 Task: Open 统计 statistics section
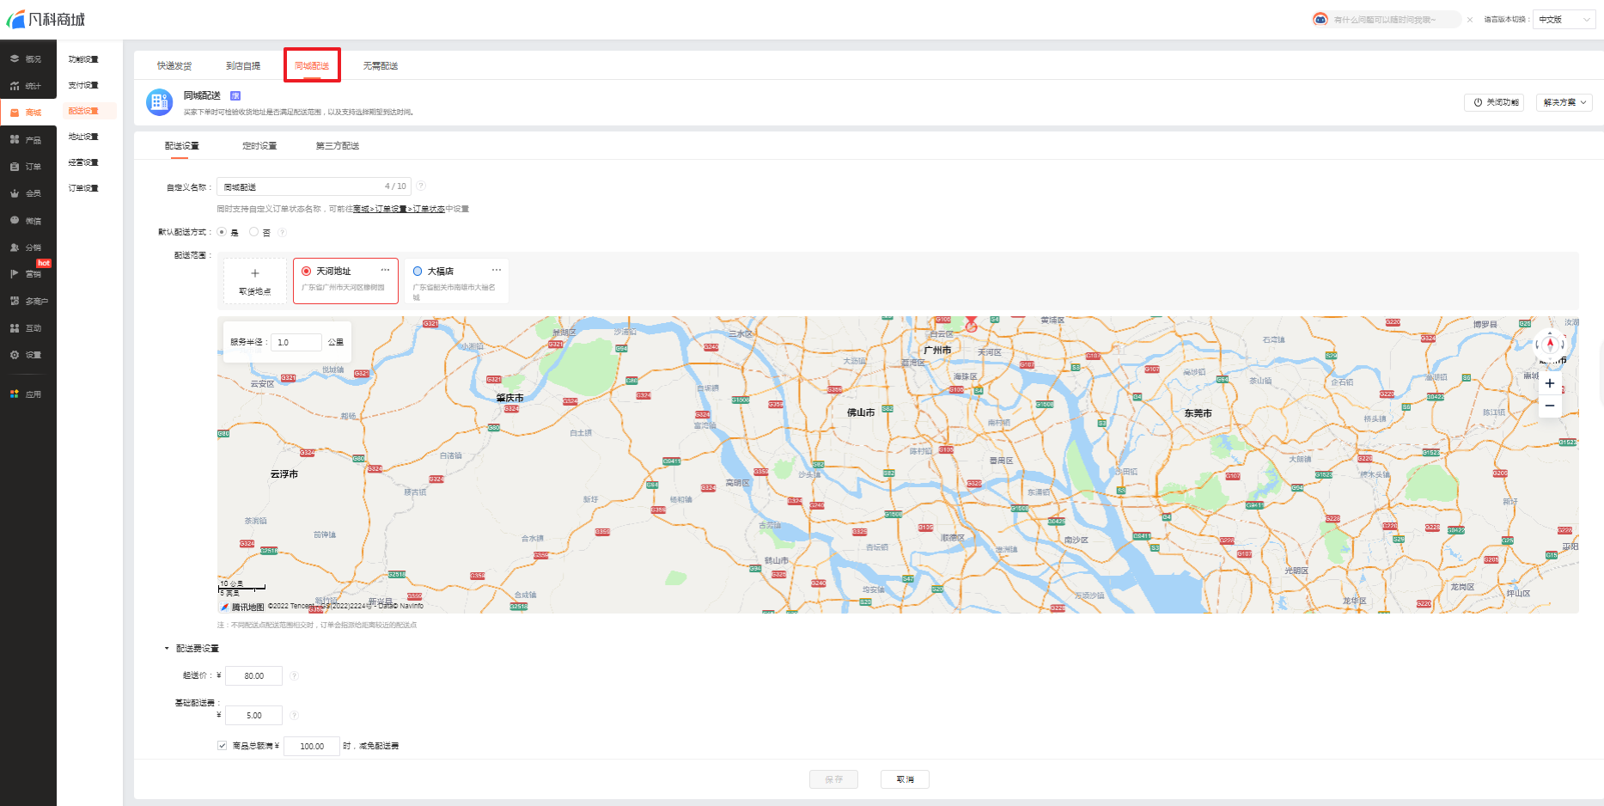(x=27, y=86)
